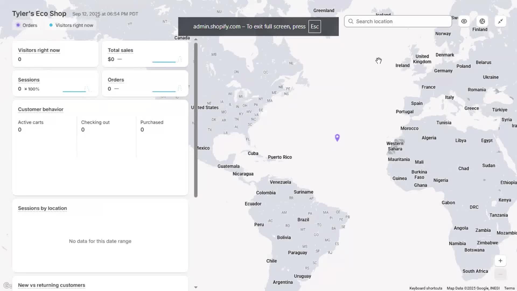Screen dimensions: 517x291
Task: Zoom into the map with the plus icon
Action: pyautogui.click(x=500, y=261)
